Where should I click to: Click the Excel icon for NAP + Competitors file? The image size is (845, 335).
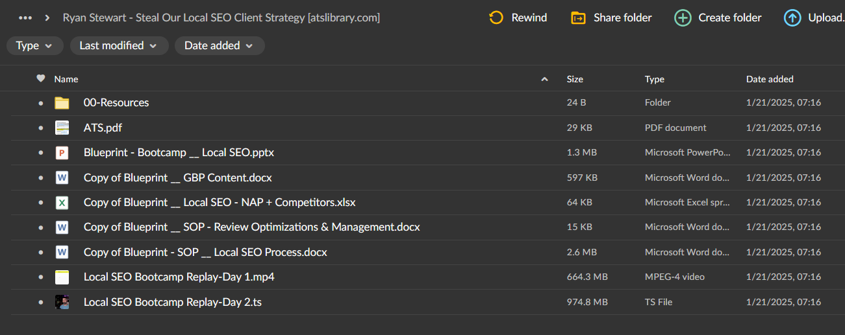tap(62, 203)
